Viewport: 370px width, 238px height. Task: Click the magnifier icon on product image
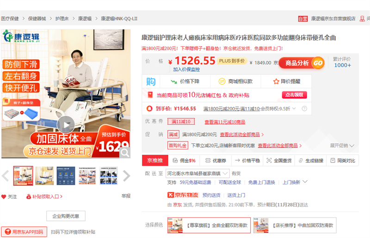click(124, 152)
